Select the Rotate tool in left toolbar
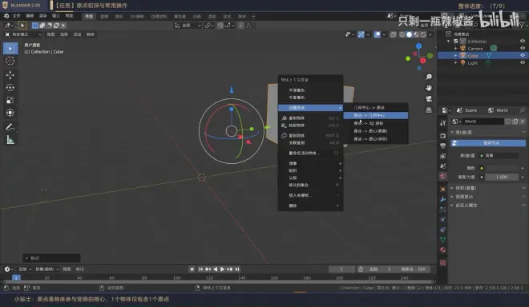Screen dimensions: 529x307 click(x=10, y=87)
